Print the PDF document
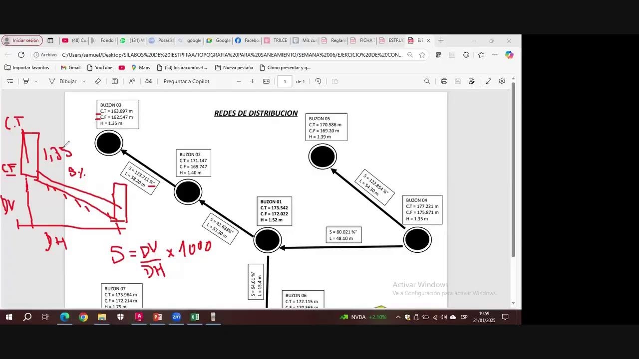The image size is (639, 359). click(x=444, y=81)
